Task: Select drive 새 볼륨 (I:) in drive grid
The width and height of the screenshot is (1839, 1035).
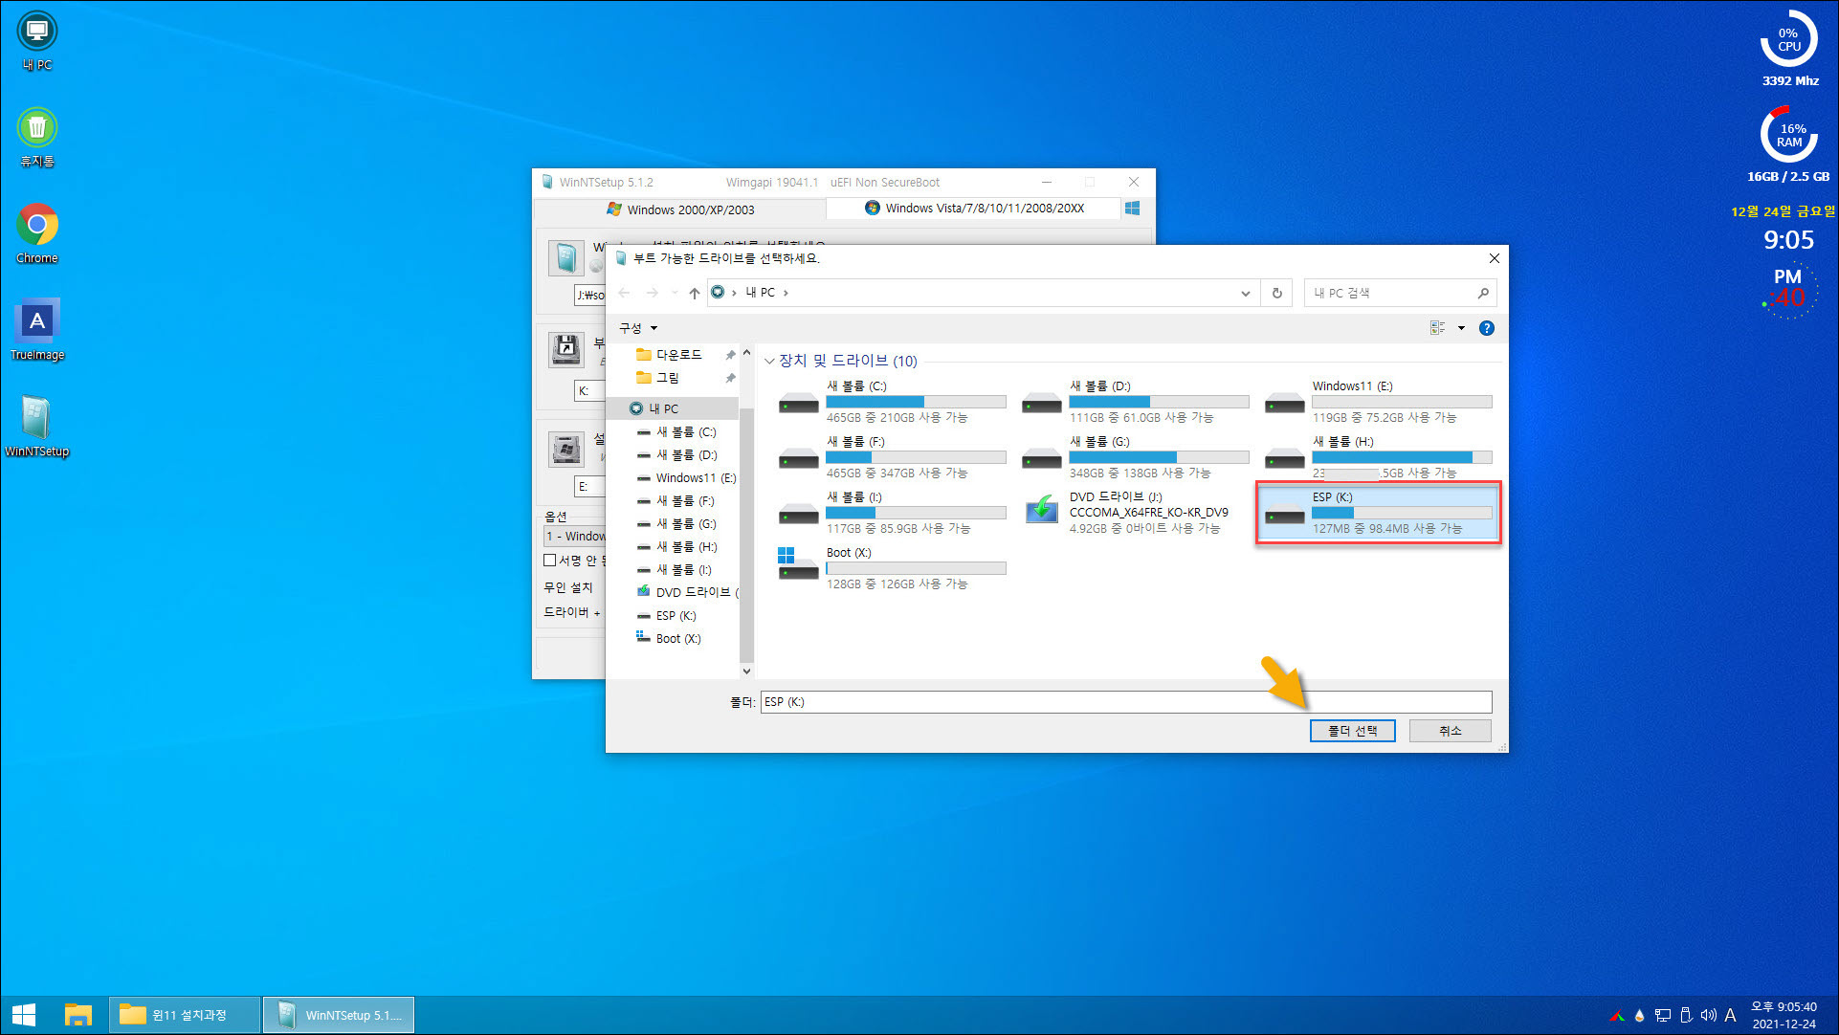Action: pos(892,513)
